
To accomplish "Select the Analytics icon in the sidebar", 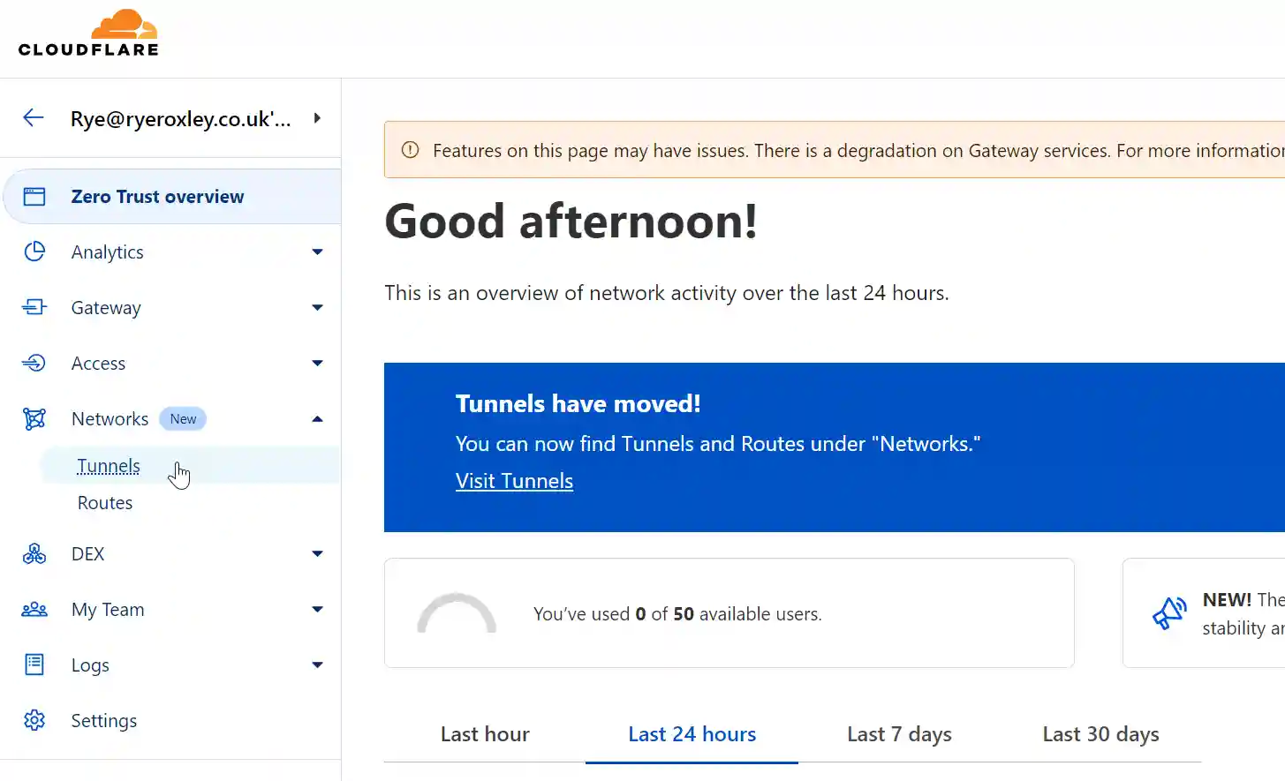I will click(x=34, y=252).
